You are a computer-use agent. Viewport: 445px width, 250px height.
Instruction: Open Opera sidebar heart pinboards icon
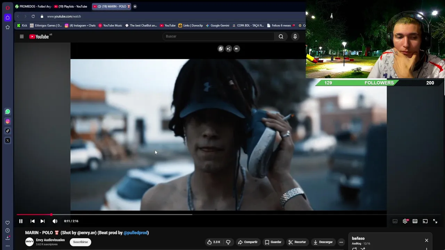click(8, 223)
